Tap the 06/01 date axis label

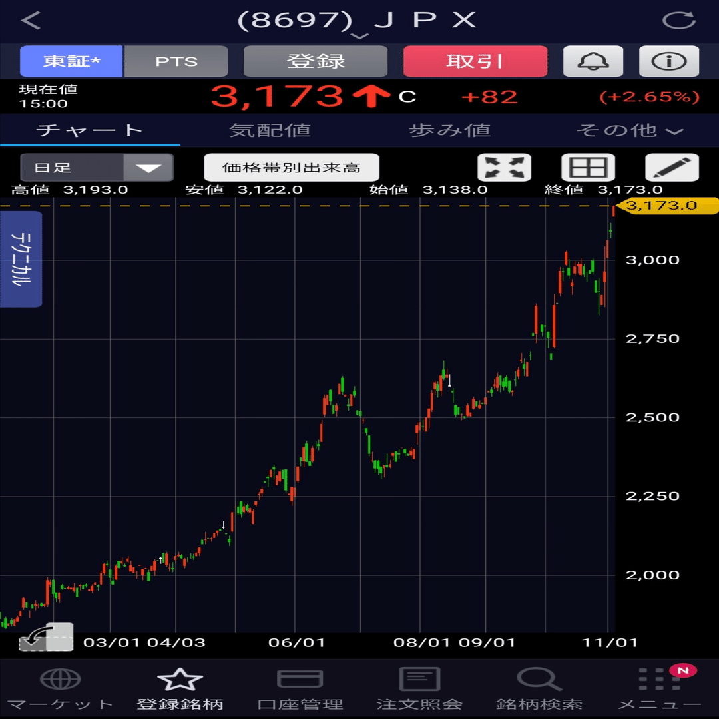click(x=296, y=642)
